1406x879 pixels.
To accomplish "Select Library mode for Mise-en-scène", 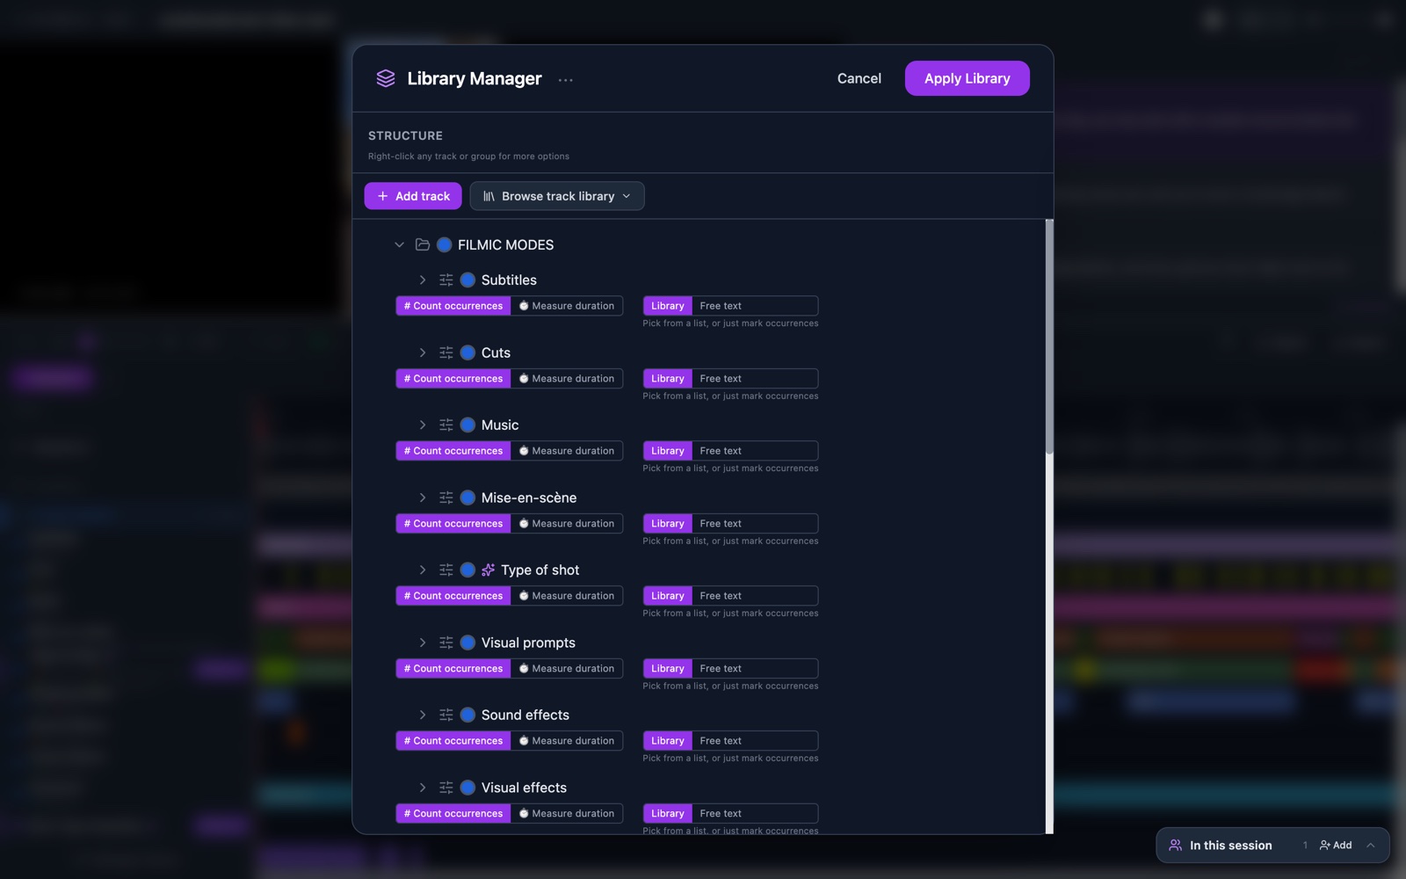I will pos(668,524).
